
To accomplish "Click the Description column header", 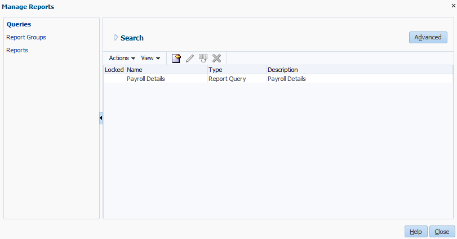I will 282,70.
